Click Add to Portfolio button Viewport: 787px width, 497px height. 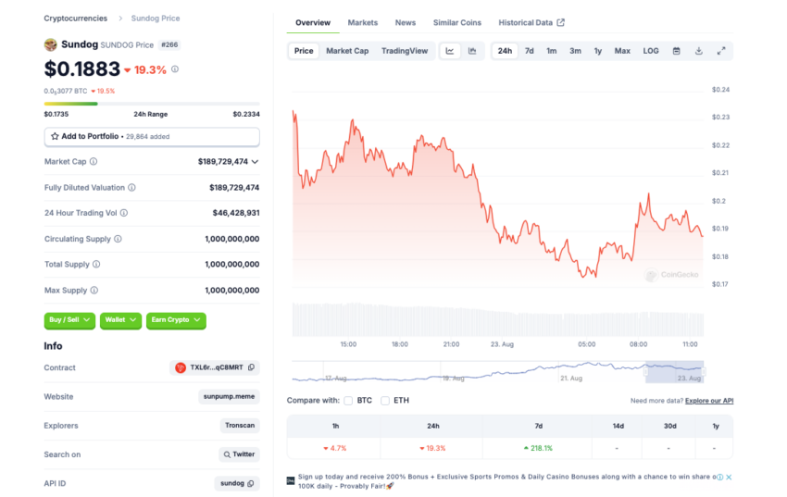(152, 136)
